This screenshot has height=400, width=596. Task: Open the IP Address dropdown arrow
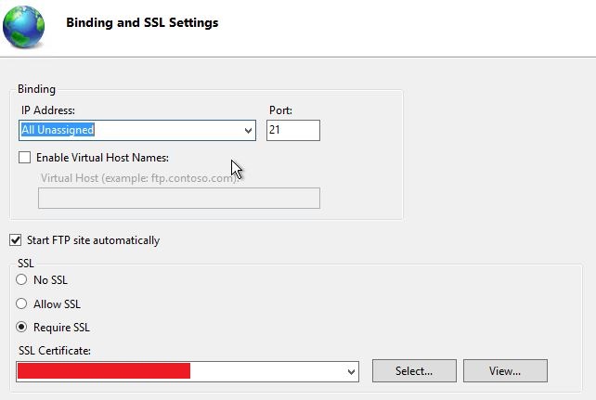[248, 131]
